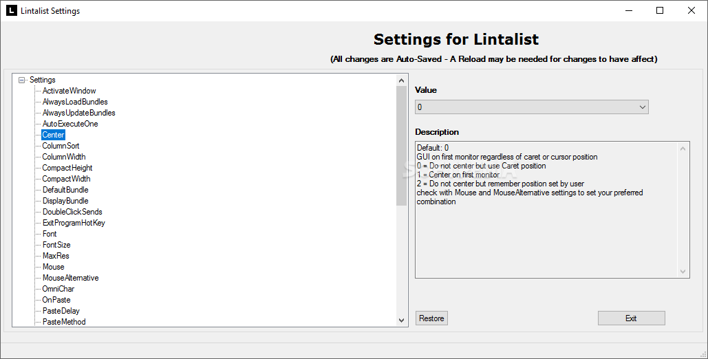The width and height of the screenshot is (708, 359).
Task: Open the ExitProgramHotKey setting
Action: [x=74, y=223]
